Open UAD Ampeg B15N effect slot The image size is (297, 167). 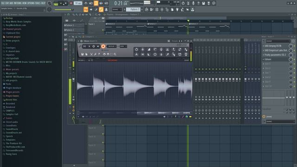click(273, 46)
